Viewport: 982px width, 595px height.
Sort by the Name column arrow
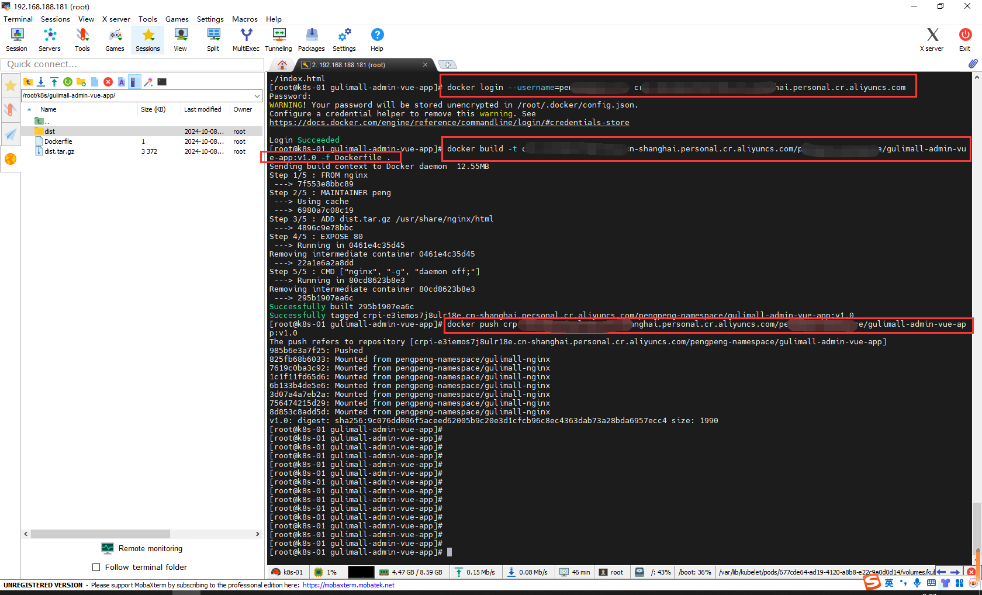(x=29, y=109)
